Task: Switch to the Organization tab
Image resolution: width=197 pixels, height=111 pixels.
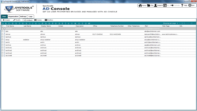Action: click(14, 17)
